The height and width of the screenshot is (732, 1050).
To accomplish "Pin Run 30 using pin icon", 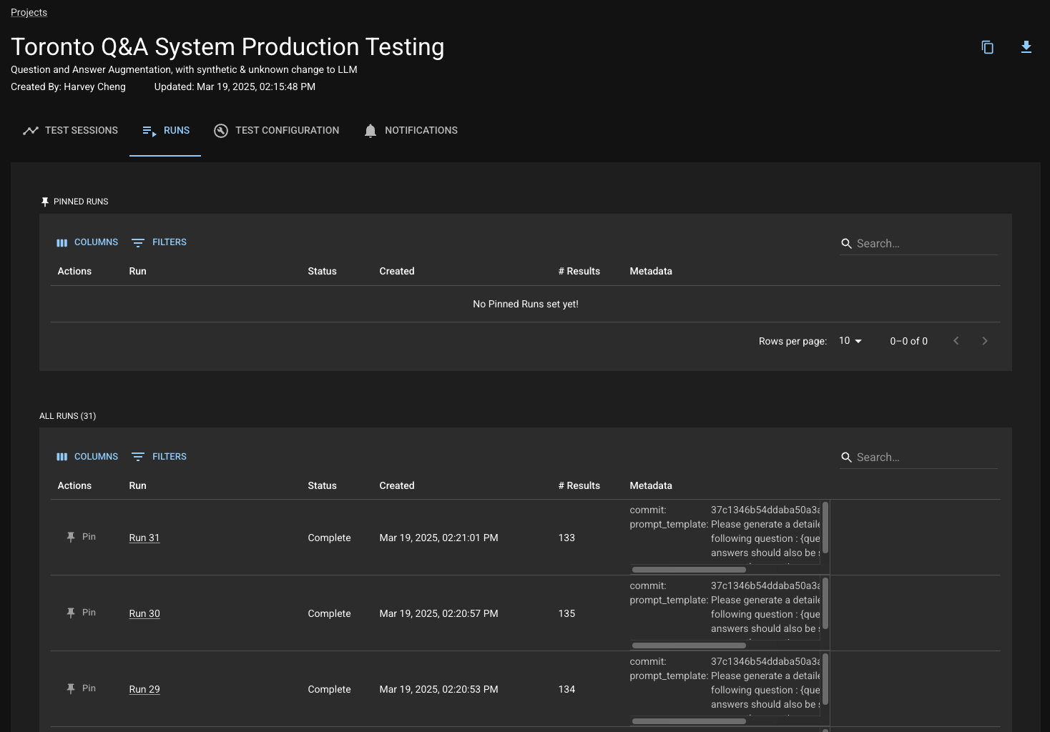I will pyautogui.click(x=71, y=613).
